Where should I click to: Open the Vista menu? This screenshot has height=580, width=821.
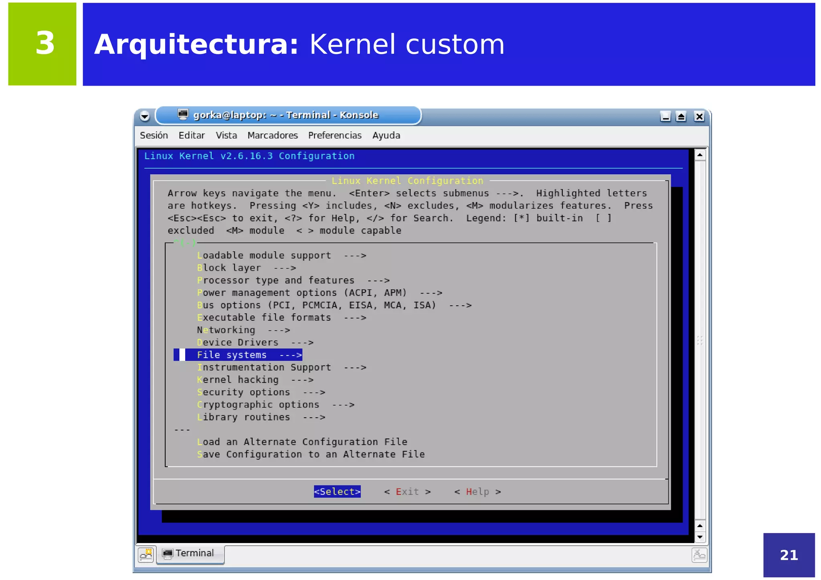226,135
